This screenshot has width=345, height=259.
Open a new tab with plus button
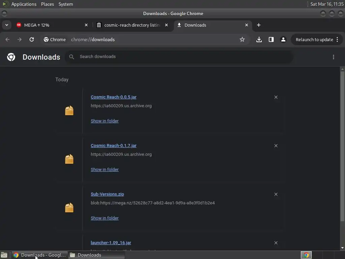[x=259, y=25]
